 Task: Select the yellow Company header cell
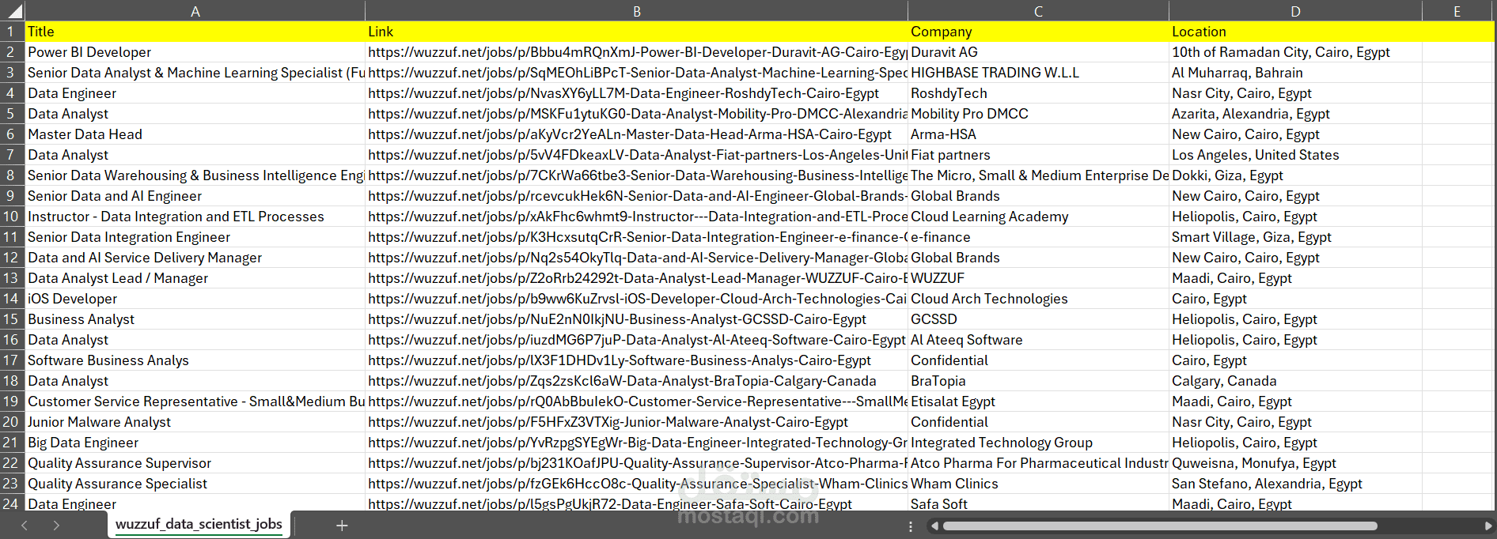coord(1038,32)
